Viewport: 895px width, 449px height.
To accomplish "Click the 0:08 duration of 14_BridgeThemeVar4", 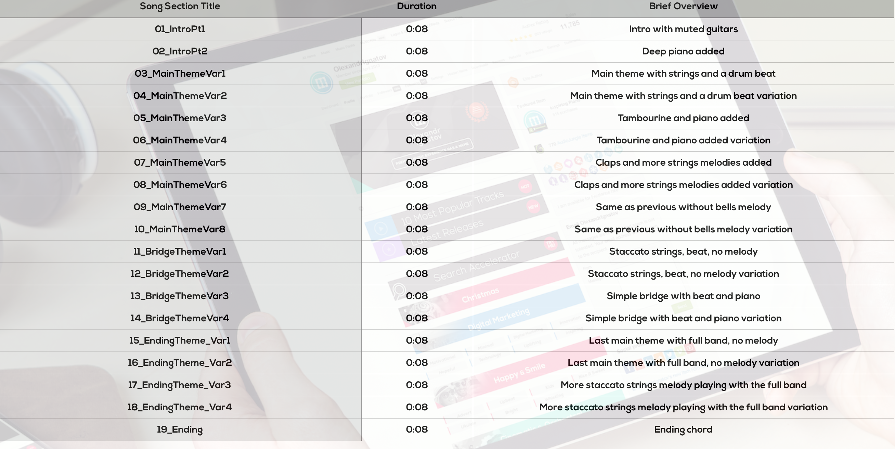I will coord(417,318).
